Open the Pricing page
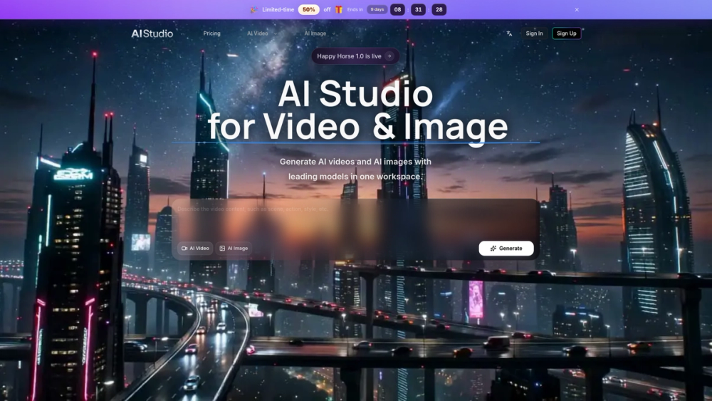This screenshot has height=401, width=712. click(211, 33)
